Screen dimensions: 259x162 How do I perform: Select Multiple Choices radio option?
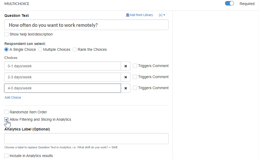(40, 49)
